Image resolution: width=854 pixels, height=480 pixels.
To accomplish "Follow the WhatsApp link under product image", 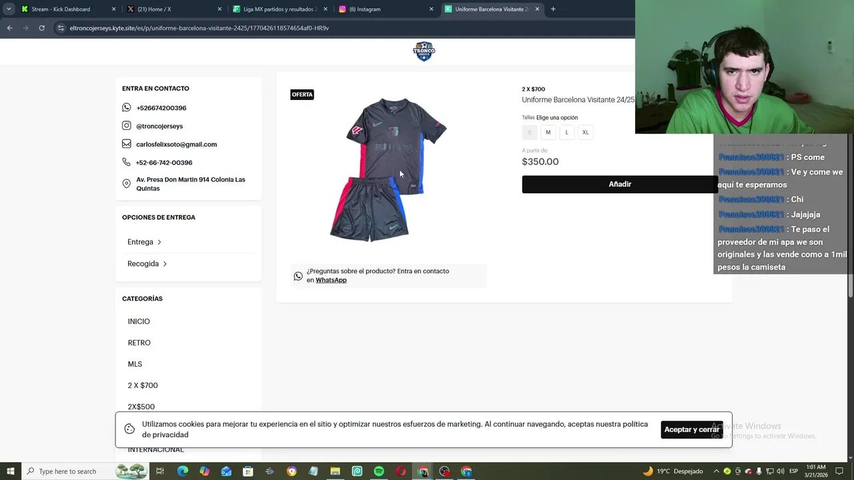I will coord(331,280).
